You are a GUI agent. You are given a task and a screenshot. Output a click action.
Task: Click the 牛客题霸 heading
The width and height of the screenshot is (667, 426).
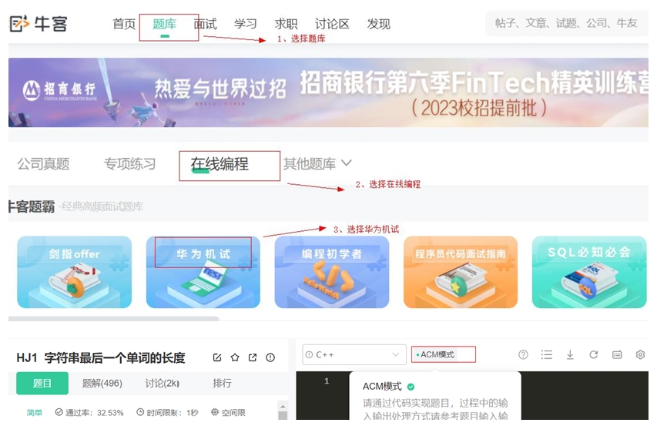click(32, 206)
